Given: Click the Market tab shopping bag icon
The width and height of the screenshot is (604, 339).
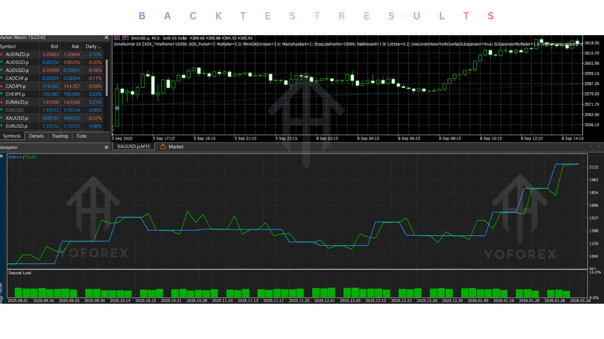Looking at the screenshot, I should [x=163, y=147].
